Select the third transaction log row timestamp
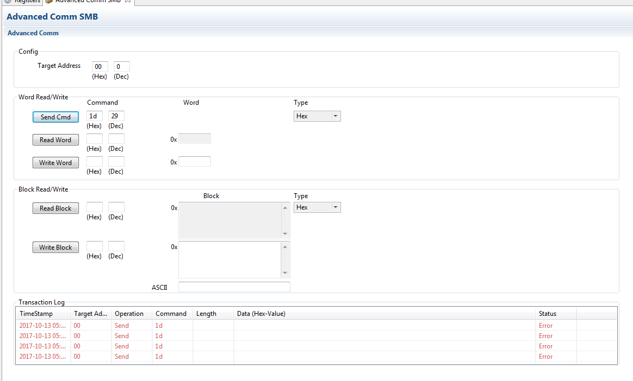Image resolution: width=633 pixels, height=381 pixels. 42,346
